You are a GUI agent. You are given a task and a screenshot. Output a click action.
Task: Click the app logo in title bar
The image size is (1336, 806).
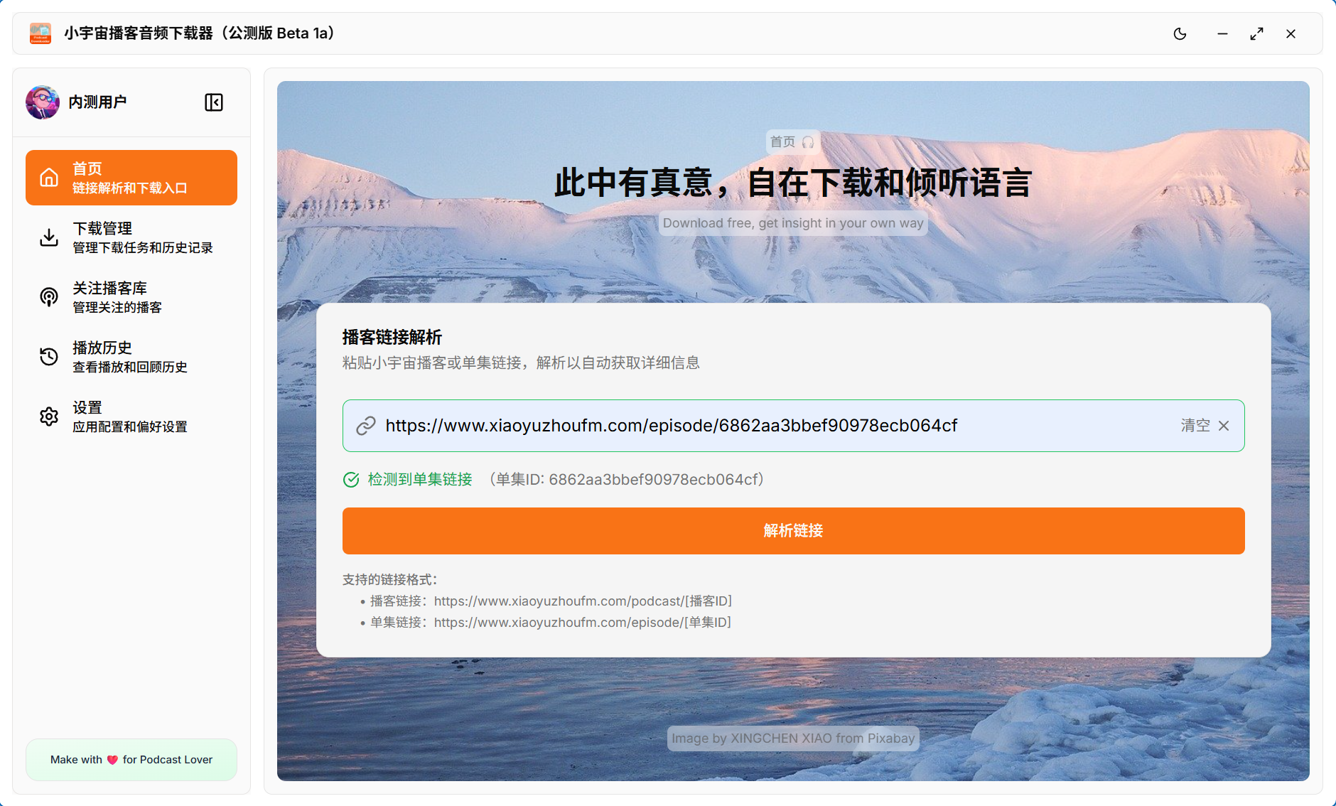coord(41,33)
